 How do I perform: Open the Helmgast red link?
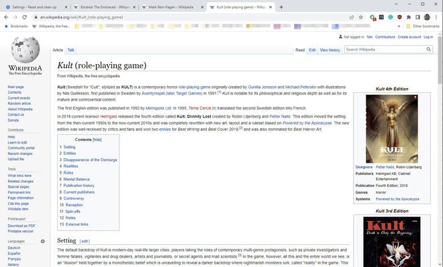(109, 116)
